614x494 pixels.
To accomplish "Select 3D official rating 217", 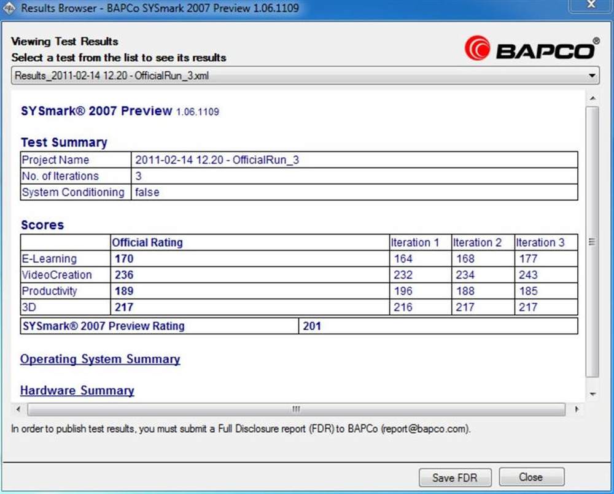I will [124, 307].
